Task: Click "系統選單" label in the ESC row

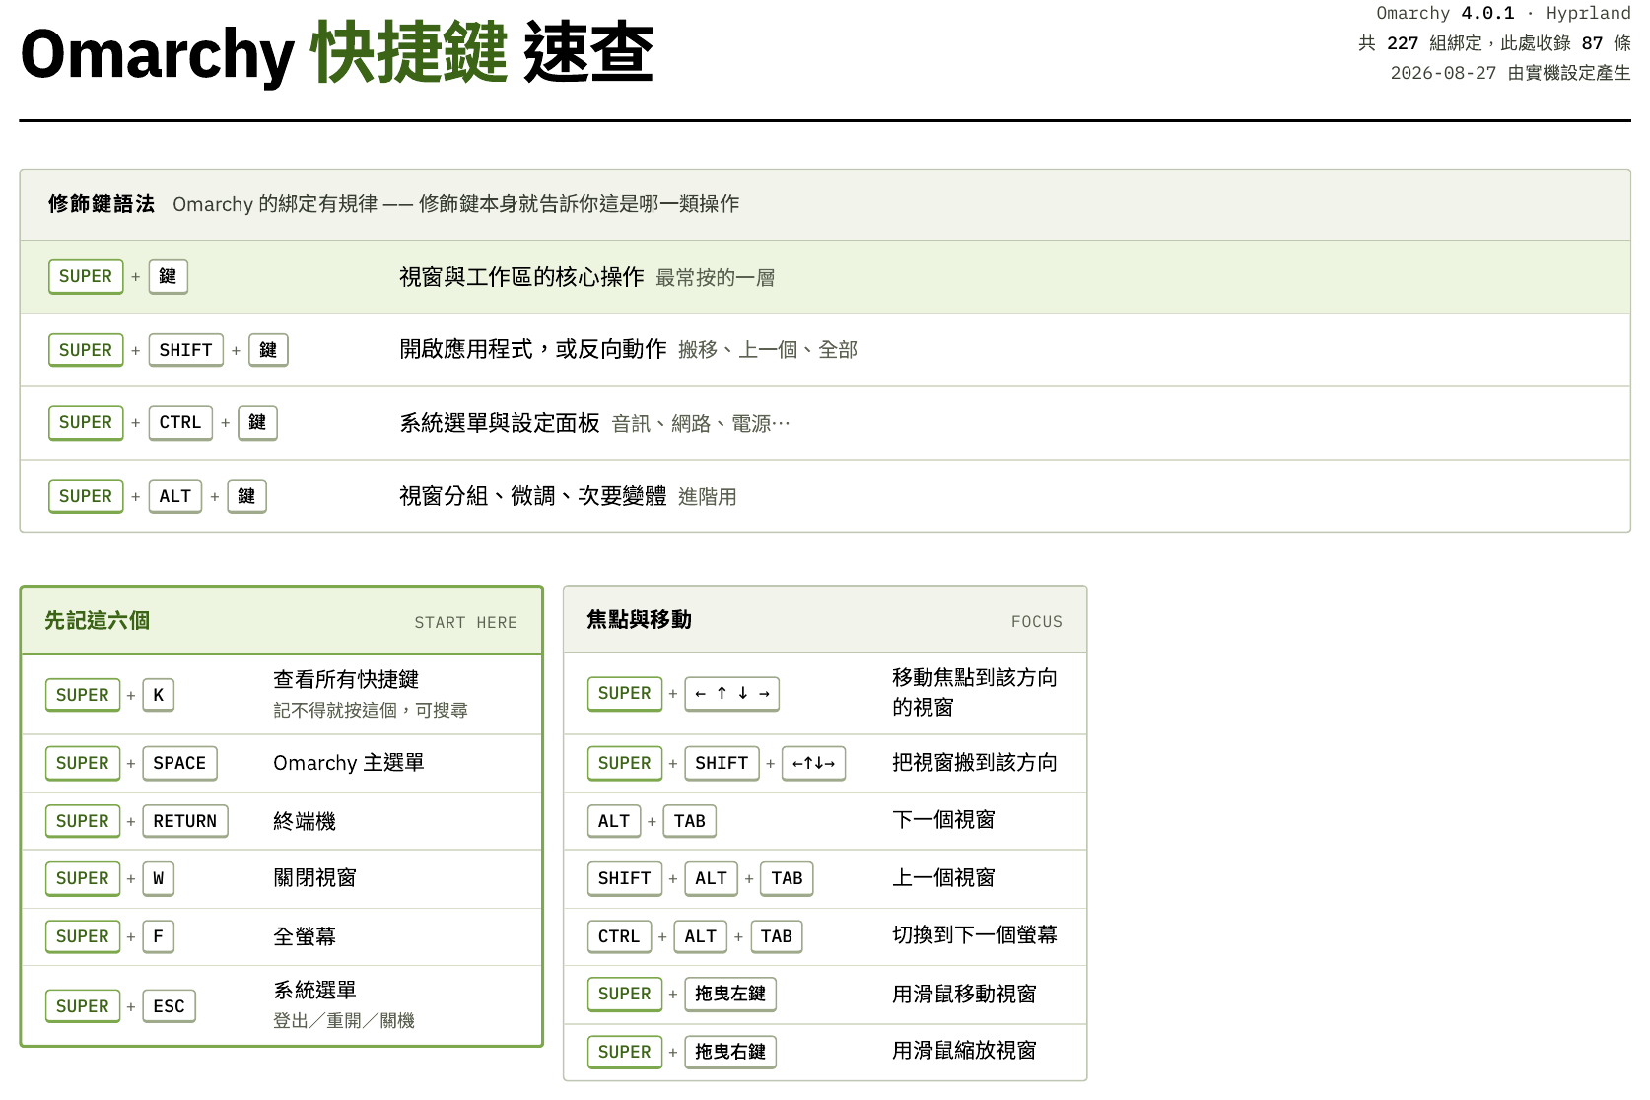Action: click(314, 991)
